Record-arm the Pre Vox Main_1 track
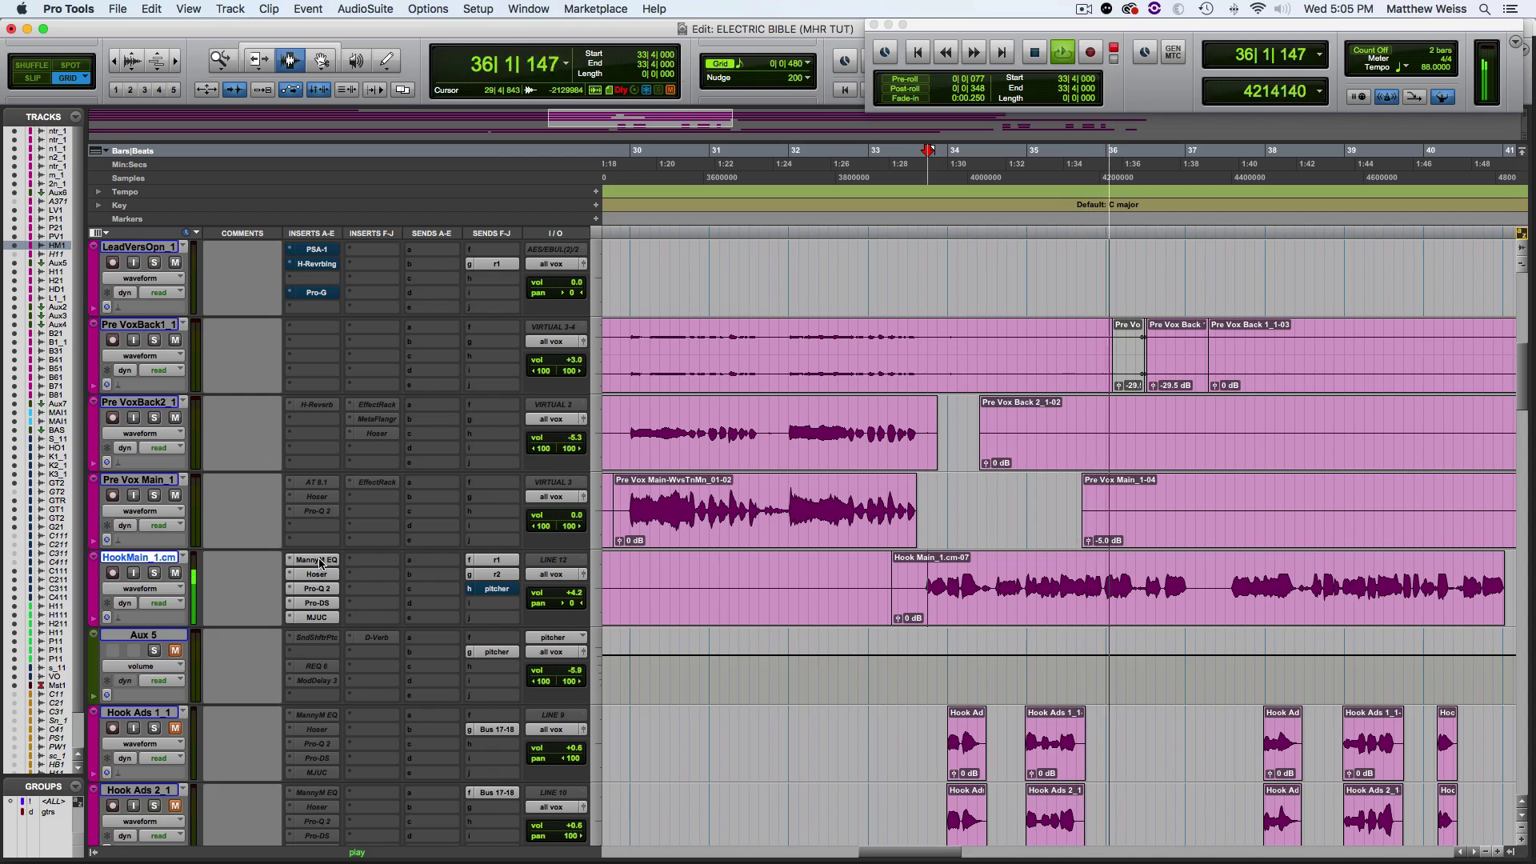This screenshot has height=864, width=1536. [x=113, y=495]
